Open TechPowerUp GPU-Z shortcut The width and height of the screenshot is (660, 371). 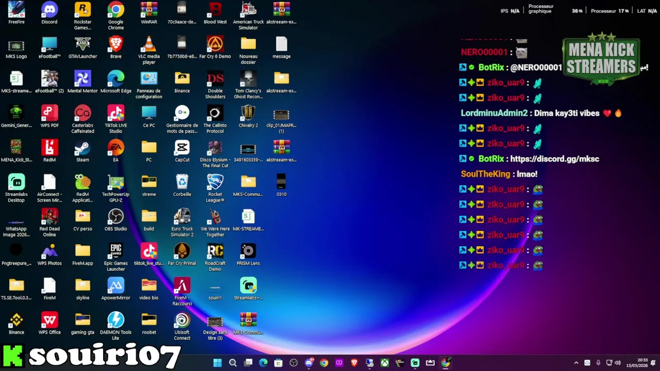tap(115, 189)
